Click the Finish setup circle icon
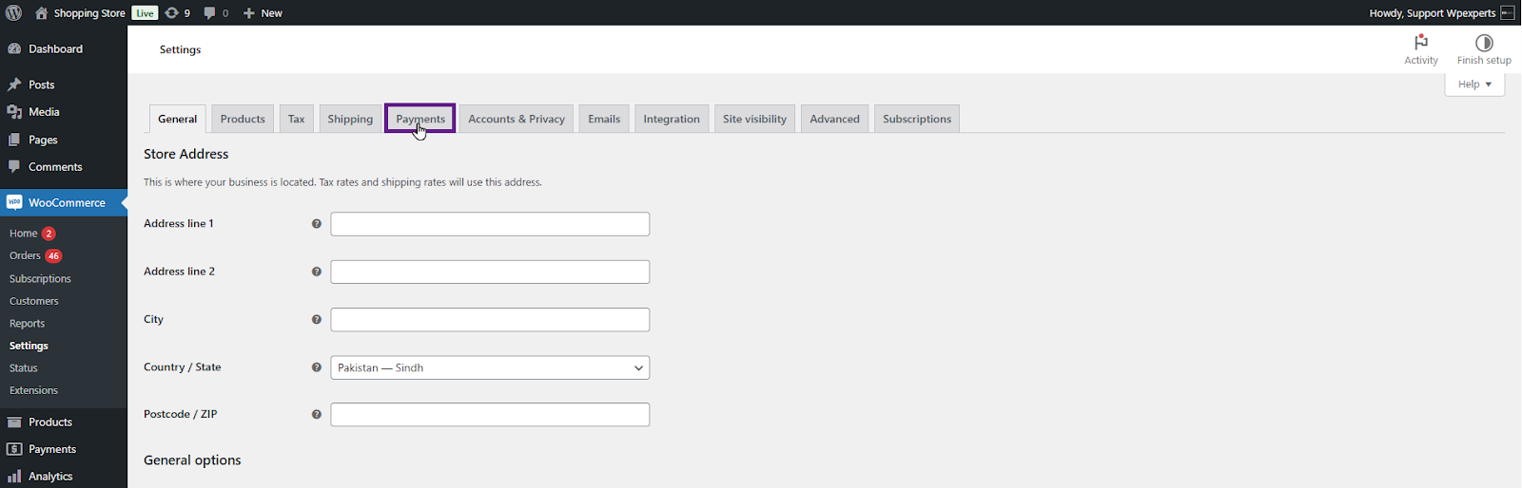This screenshot has width=1522, height=488. coord(1484,43)
